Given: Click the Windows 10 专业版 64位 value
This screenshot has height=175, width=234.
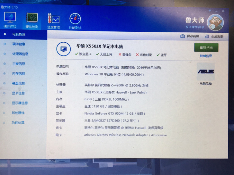Looking at the screenshot, I should (114, 74).
